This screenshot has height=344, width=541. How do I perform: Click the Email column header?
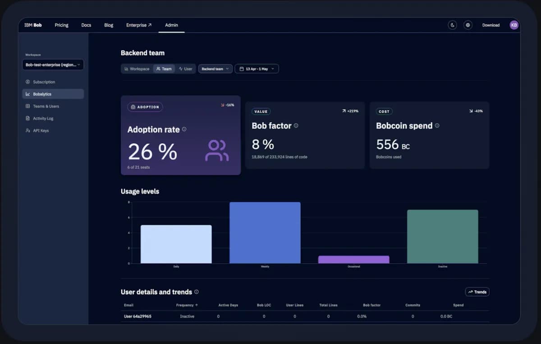[128, 305]
